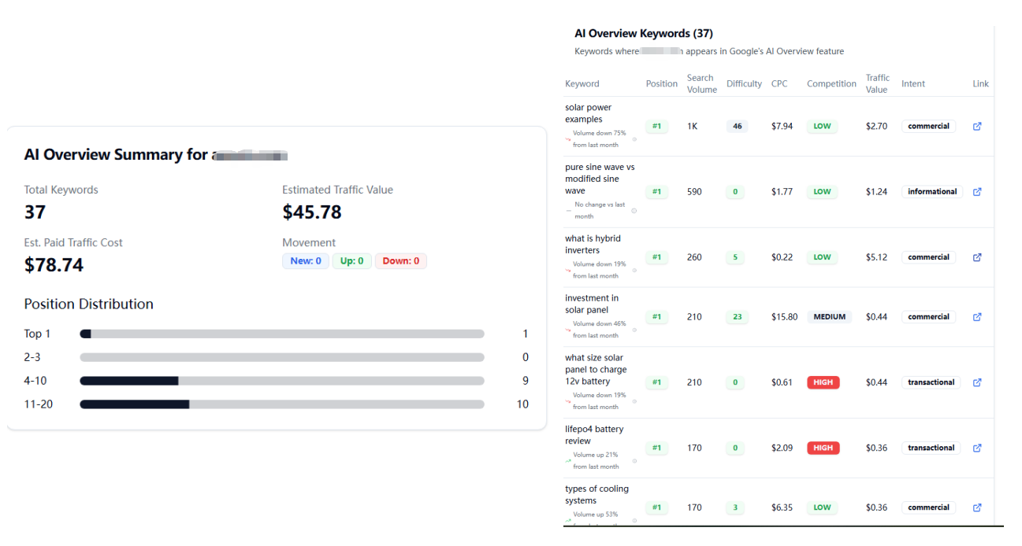Click info icon beside solar power examples volume
The height and width of the screenshot is (546, 1022).
click(634, 139)
